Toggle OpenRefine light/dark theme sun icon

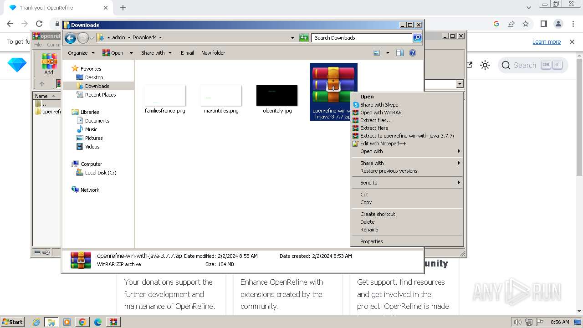[485, 65]
